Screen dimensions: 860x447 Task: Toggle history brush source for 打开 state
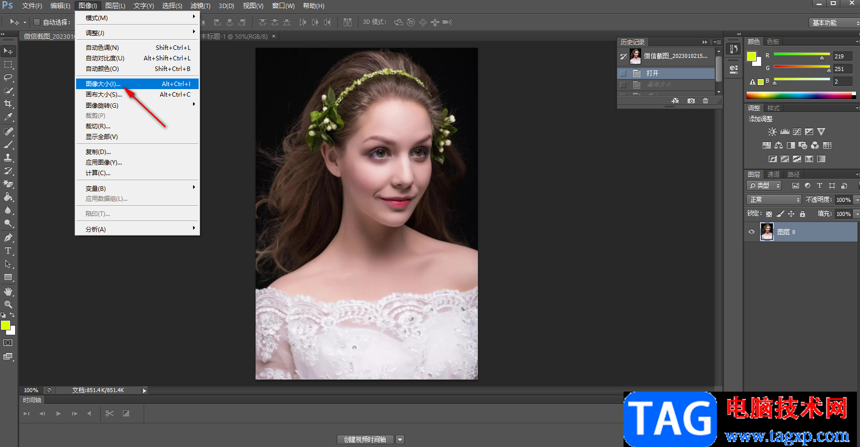623,73
